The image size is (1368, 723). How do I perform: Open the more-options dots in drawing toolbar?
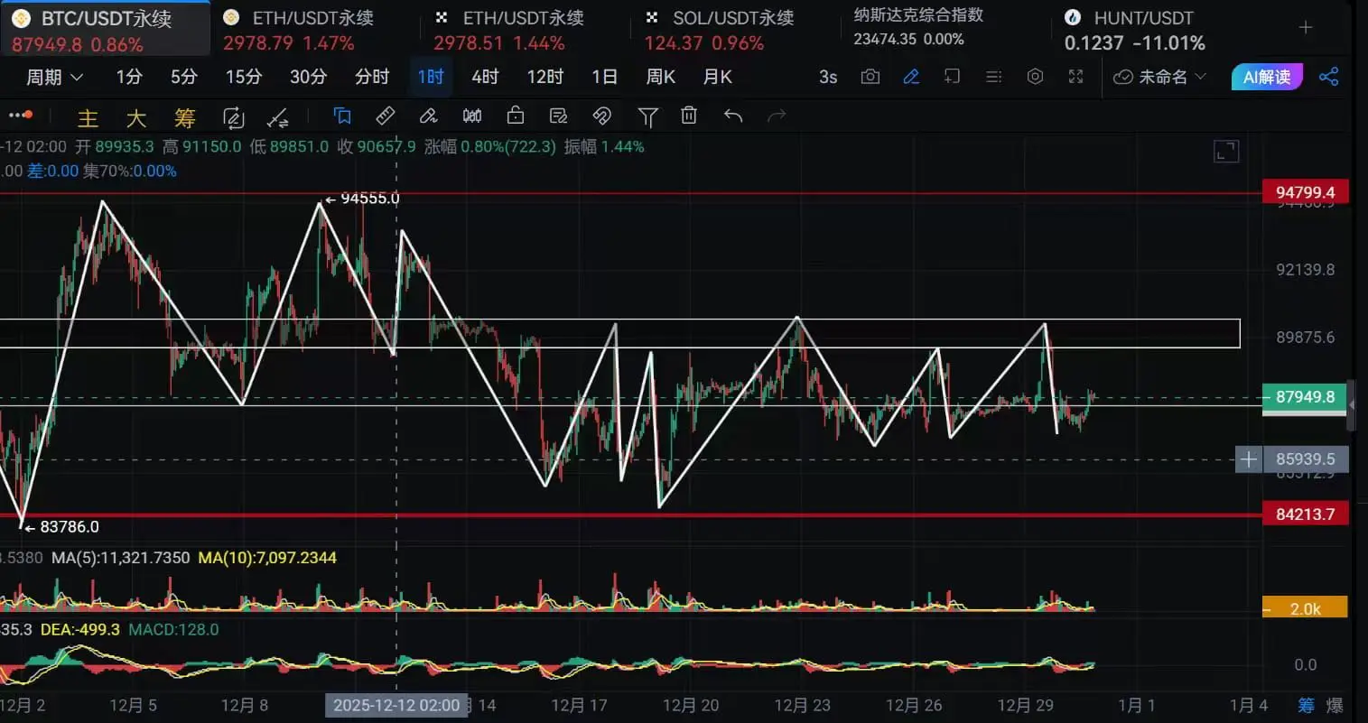click(20, 116)
